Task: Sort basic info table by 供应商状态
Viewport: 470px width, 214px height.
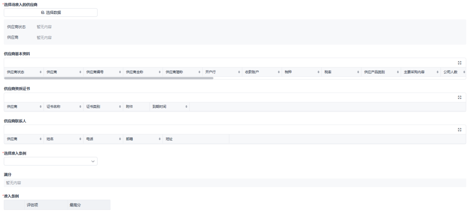Action: click(40, 72)
